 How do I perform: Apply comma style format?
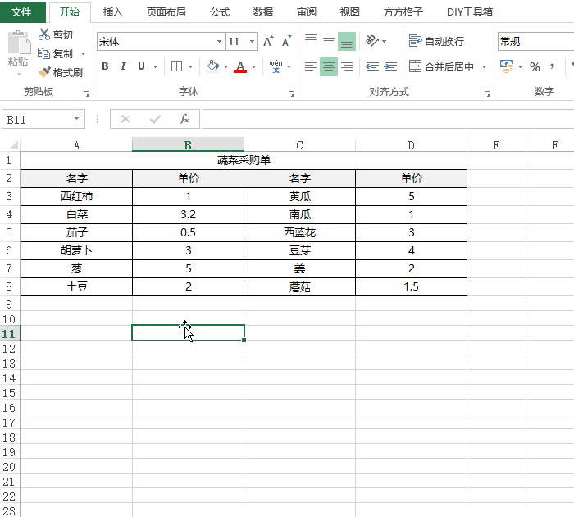point(553,66)
